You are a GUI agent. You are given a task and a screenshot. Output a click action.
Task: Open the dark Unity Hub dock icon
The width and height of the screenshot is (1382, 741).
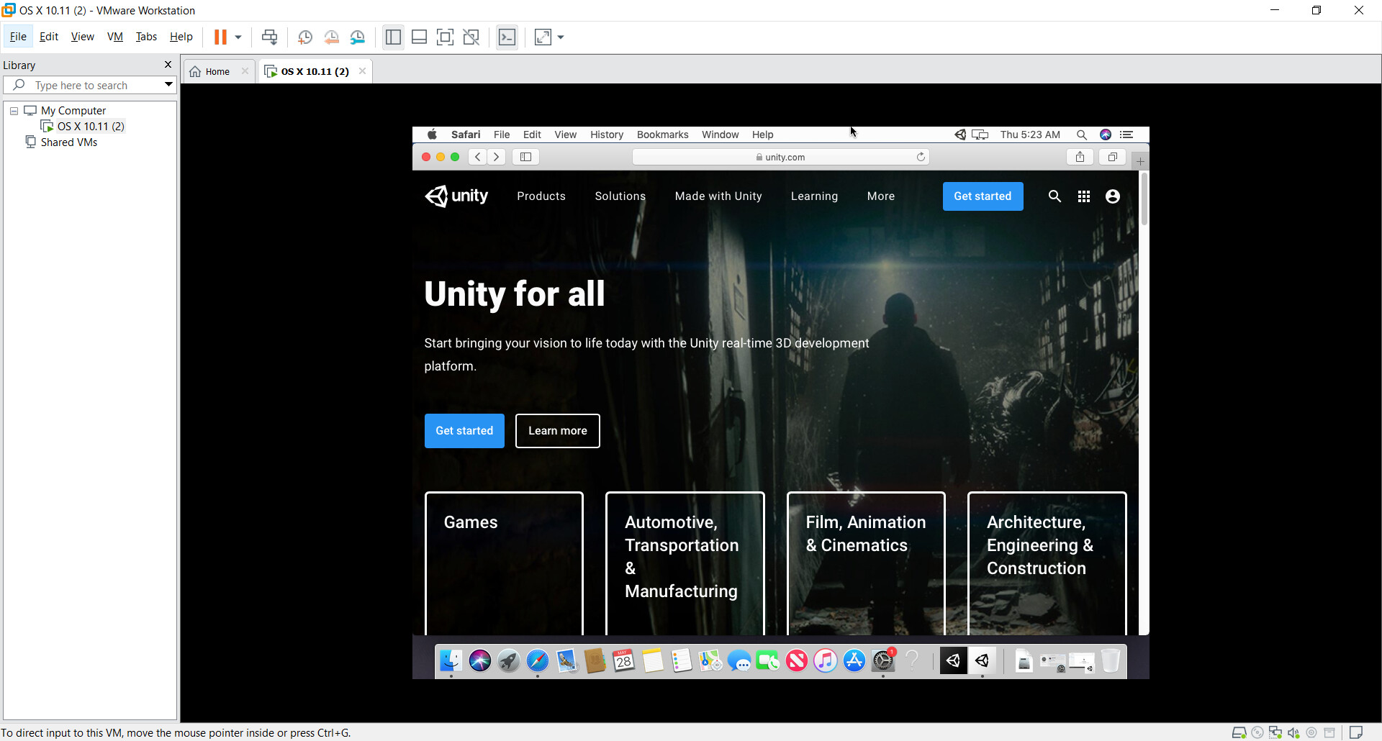pos(953,660)
